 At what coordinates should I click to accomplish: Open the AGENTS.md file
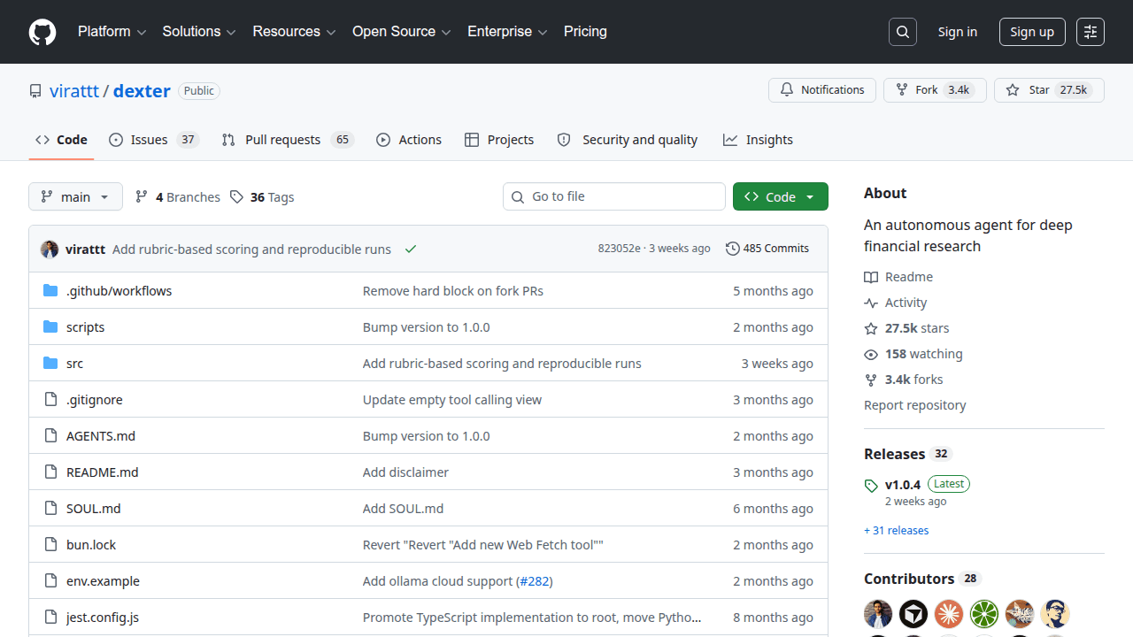pyautogui.click(x=101, y=436)
